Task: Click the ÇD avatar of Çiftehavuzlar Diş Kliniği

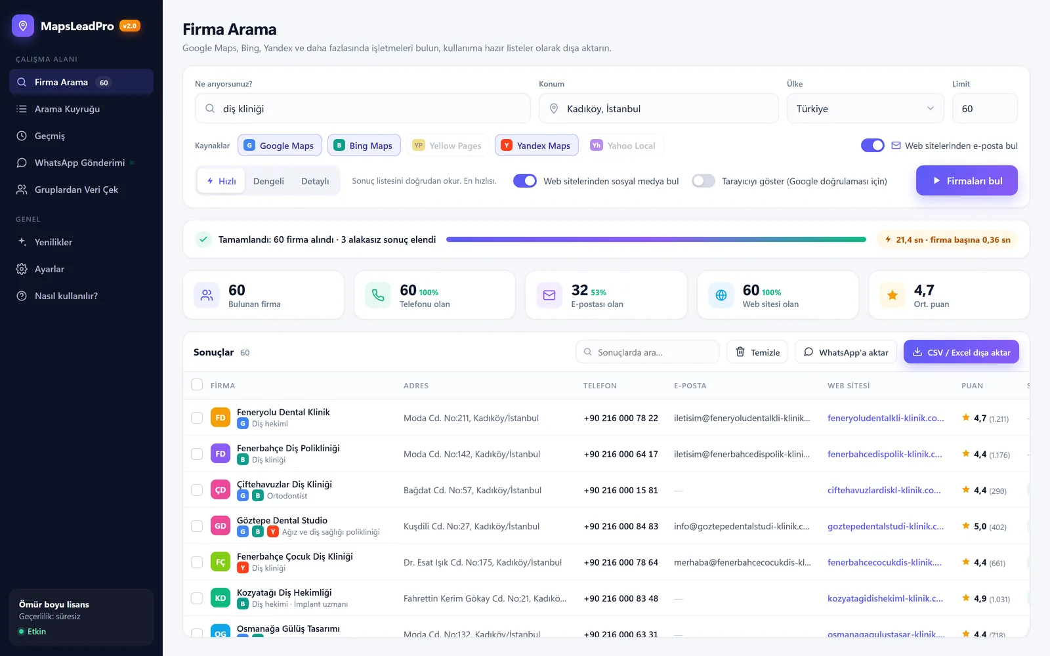Action: [x=220, y=490]
